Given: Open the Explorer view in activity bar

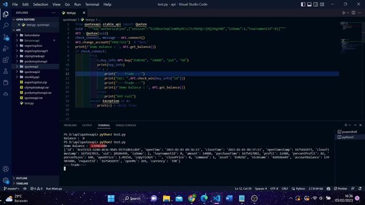Looking at the screenshot, I should (6, 14).
